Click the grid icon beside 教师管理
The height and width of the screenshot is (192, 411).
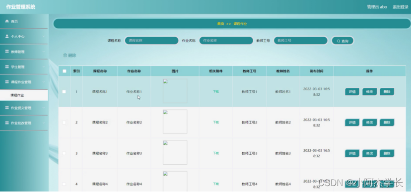(x=7, y=52)
